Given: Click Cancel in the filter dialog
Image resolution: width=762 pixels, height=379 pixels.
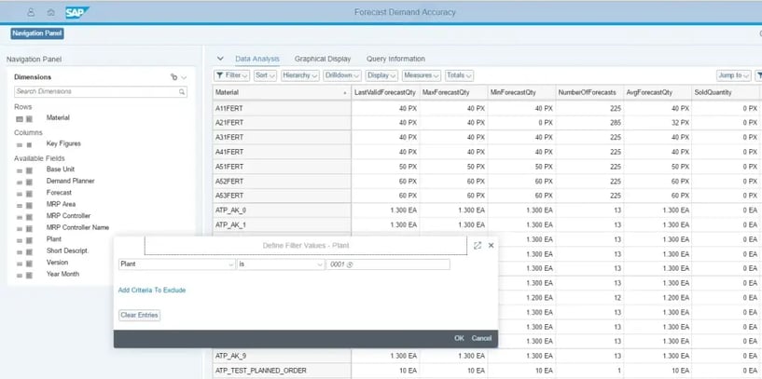Looking at the screenshot, I should click(481, 339).
